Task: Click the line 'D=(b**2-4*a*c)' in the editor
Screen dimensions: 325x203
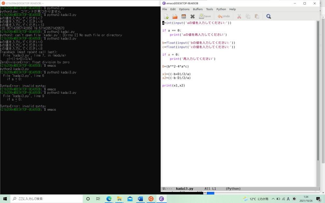Action: [176, 67]
